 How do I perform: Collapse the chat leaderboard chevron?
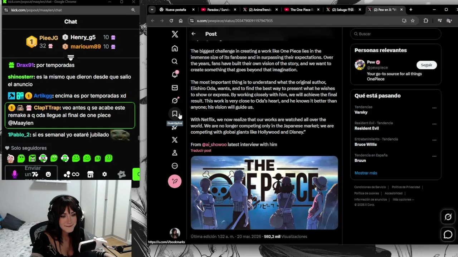click(70, 57)
